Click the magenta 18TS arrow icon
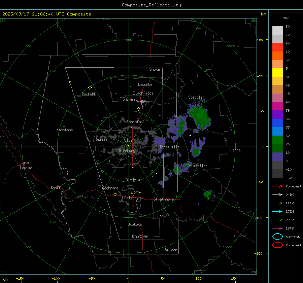Image resolution: width=303 pixels, height=283 pixels. 277,228
